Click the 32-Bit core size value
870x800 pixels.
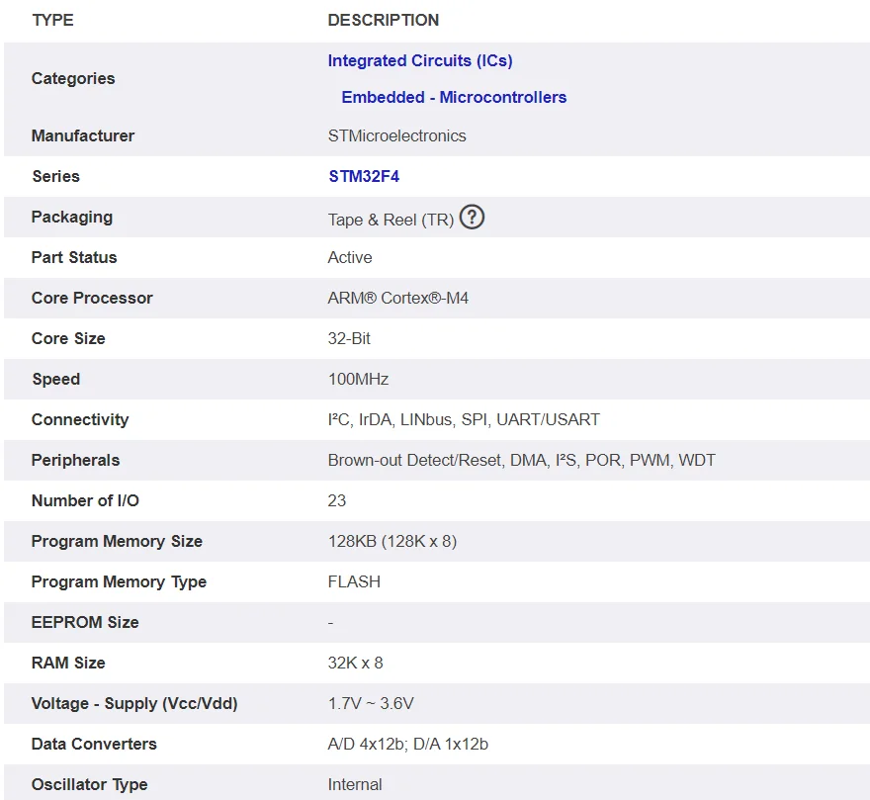click(x=349, y=339)
